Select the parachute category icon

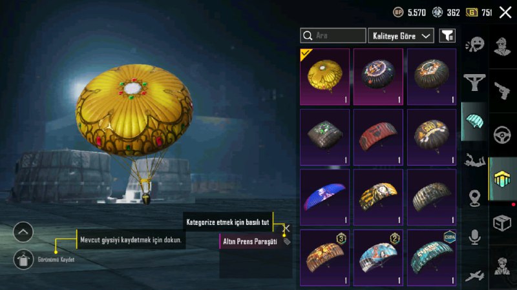[474, 121]
